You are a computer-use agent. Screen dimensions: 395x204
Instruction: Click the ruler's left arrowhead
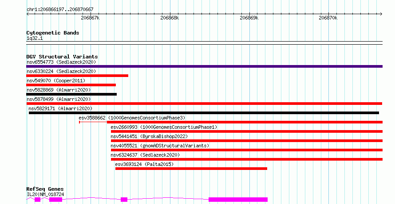28,14
